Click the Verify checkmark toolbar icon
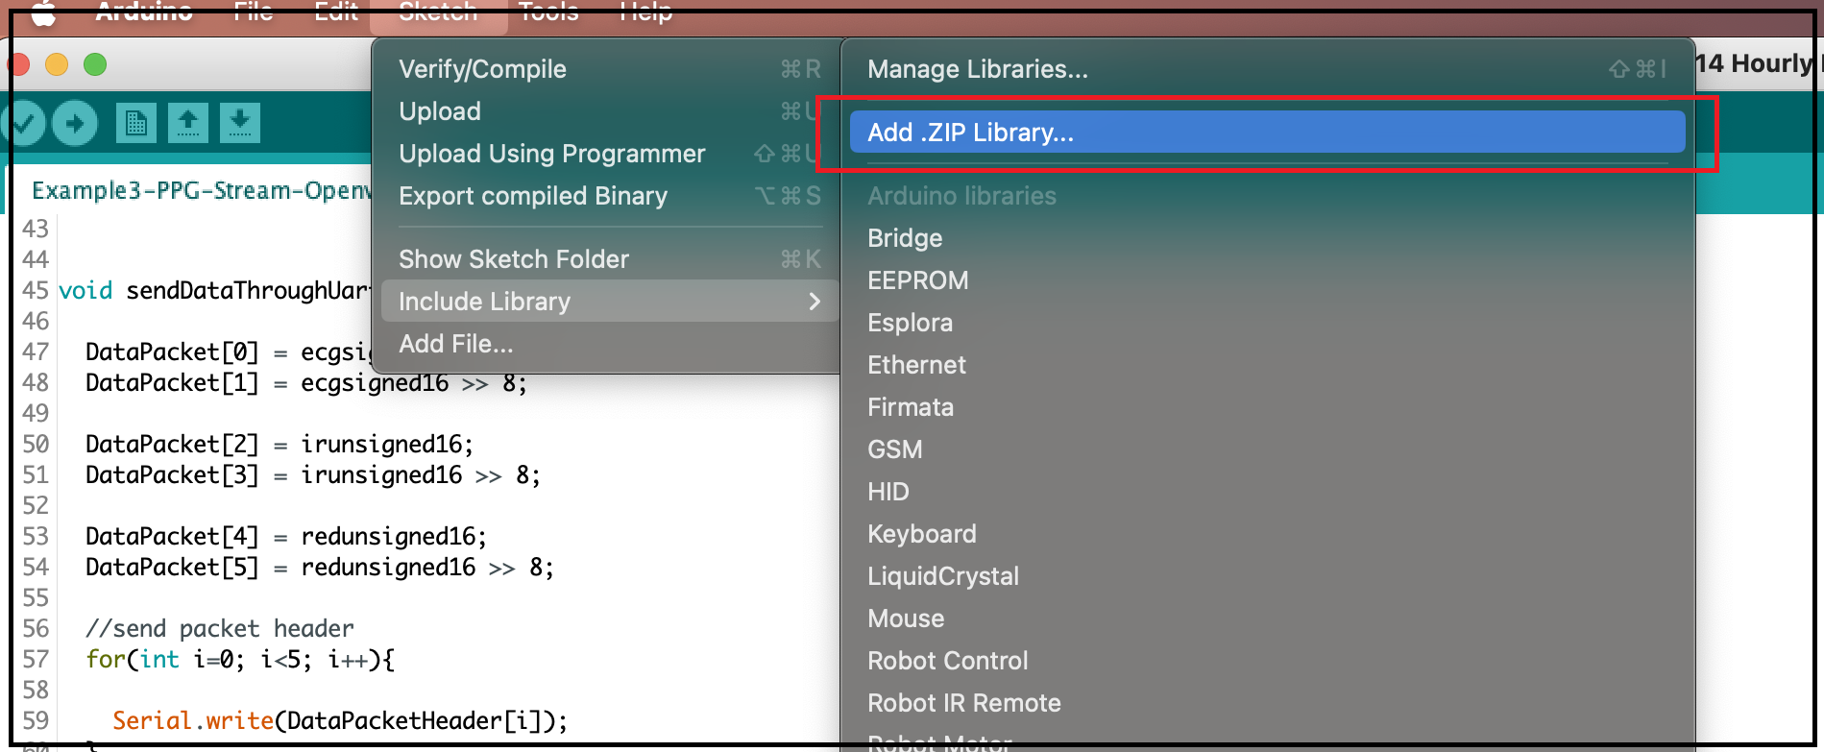 pos(25,123)
